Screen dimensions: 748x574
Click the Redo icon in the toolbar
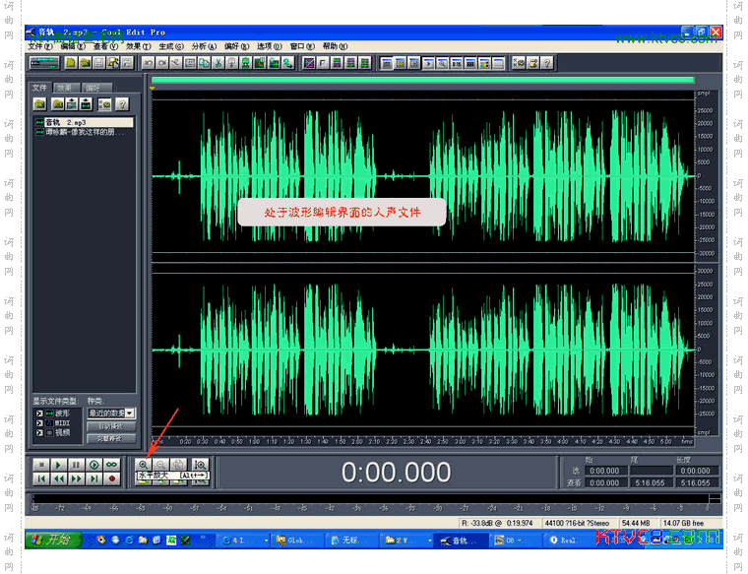(162, 63)
